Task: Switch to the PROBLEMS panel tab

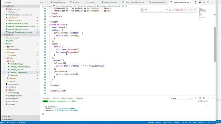Action: (x=46, y=98)
